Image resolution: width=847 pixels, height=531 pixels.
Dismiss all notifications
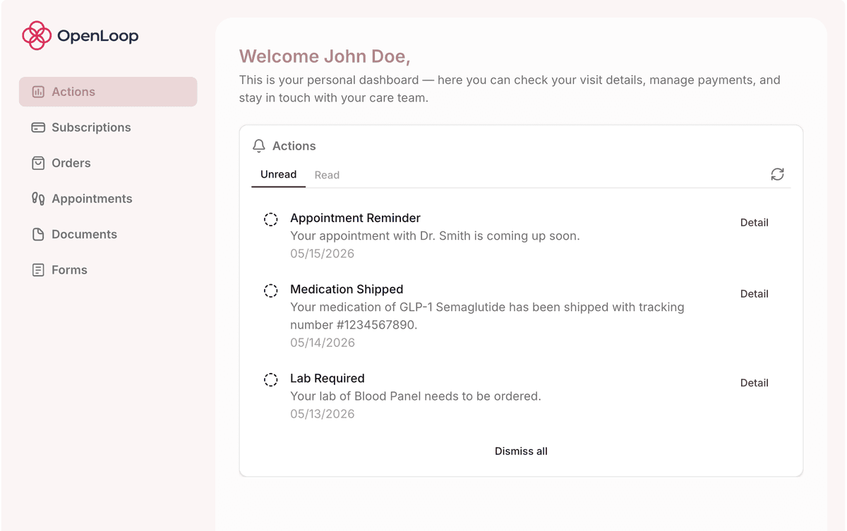[x=521, y=451]
